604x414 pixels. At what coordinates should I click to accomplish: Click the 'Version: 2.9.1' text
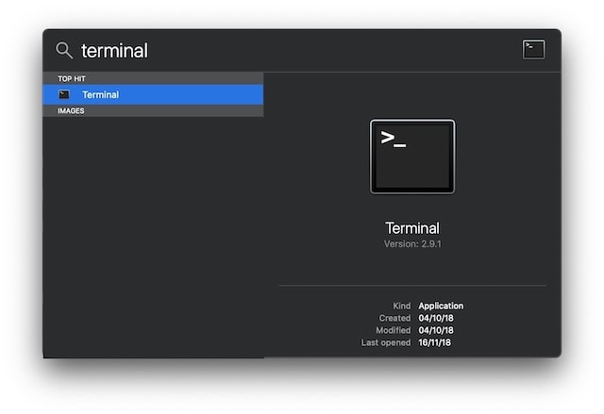click(412, 244)
